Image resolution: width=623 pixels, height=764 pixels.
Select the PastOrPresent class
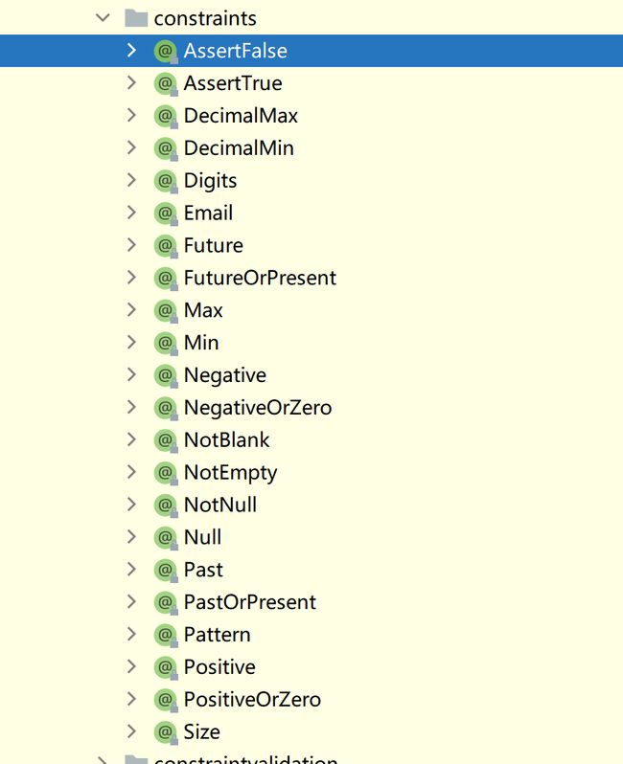click(x=250, y=602)
